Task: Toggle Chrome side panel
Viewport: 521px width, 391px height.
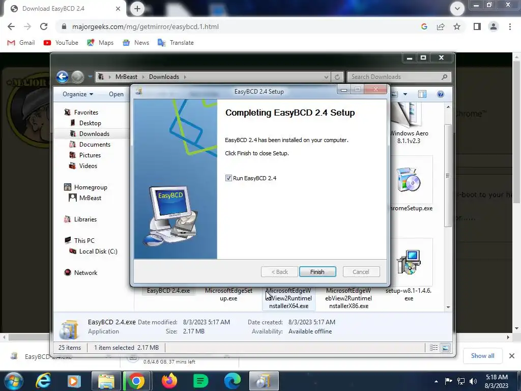Action: tap(477, 26)
